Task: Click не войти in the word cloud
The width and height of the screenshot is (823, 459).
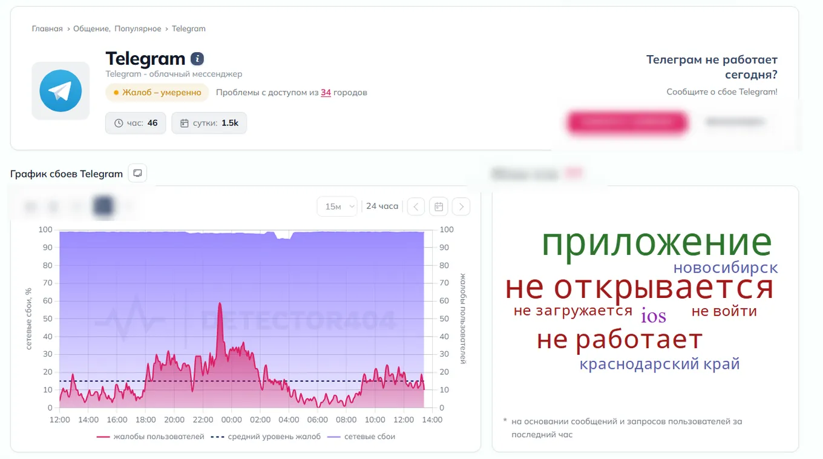Action: 724,311
